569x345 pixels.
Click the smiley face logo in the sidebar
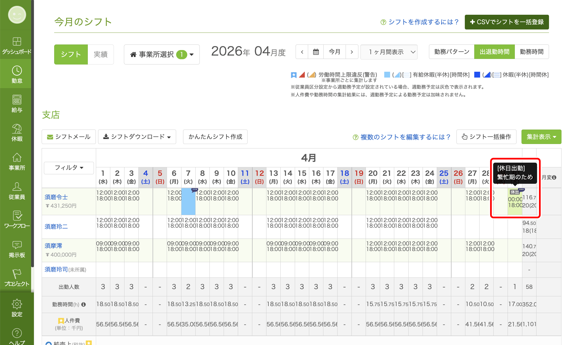(17, 15)
